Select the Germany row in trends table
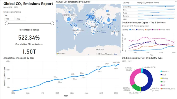Viewport: 177px width, 99px height. tap(149, 16)
